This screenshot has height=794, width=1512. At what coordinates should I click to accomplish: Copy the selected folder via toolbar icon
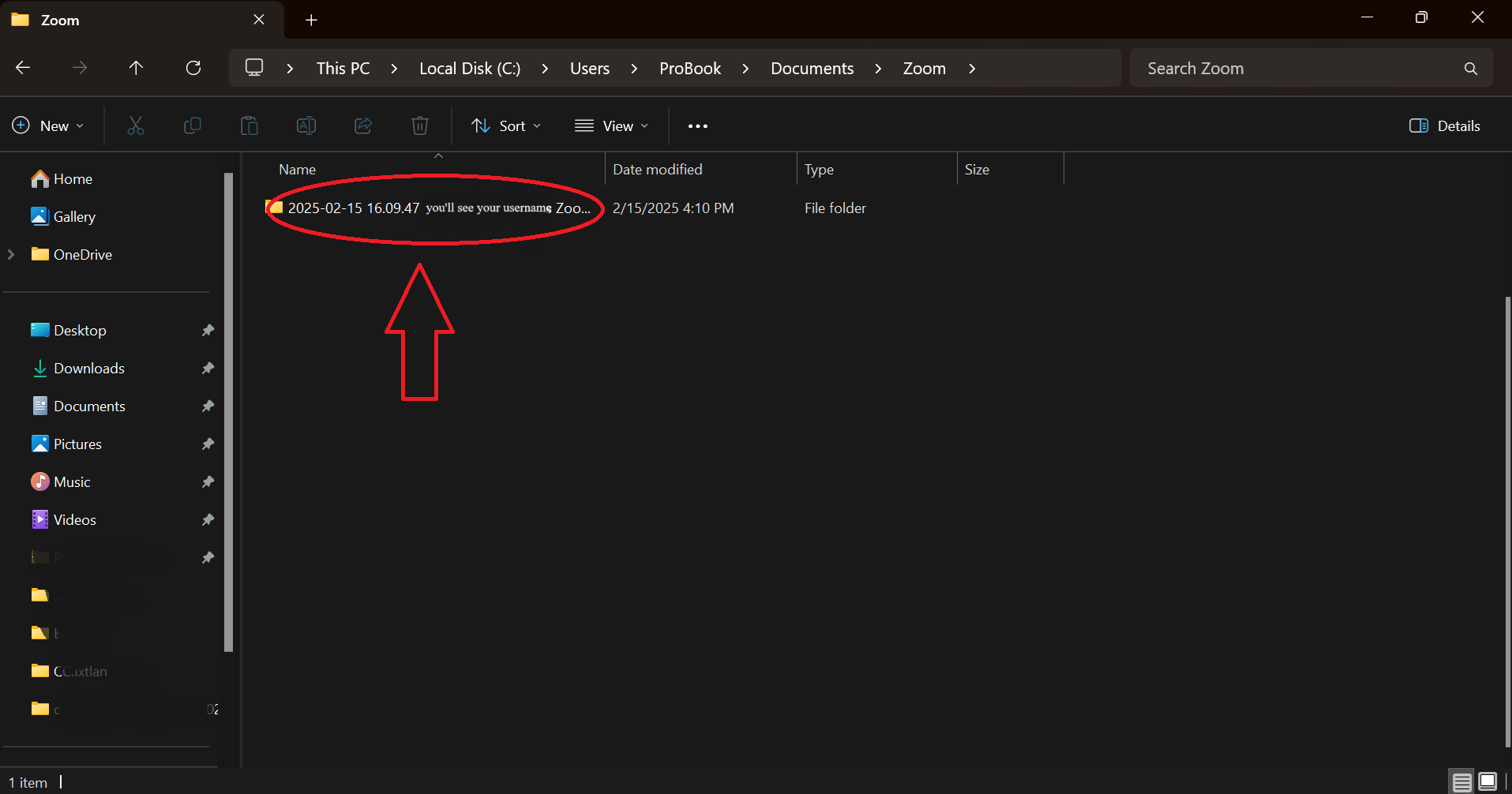[x=192, y=125]
